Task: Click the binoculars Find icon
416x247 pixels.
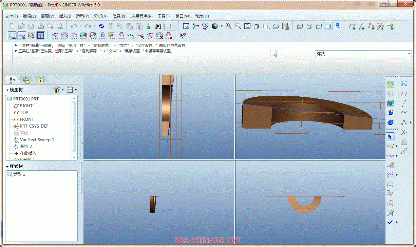Action: point(158,26)
